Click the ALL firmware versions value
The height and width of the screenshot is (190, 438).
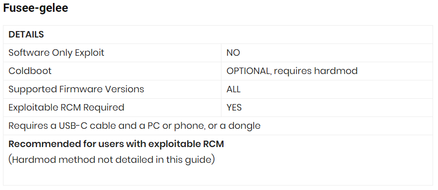[233, 89]
